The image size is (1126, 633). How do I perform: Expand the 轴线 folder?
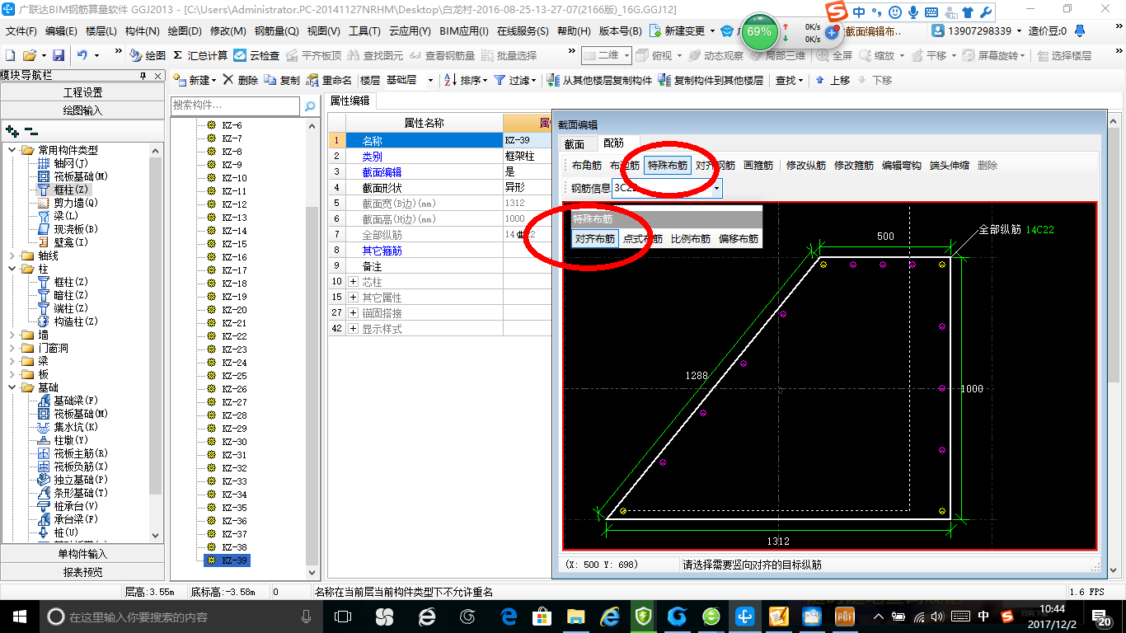click(12, 256)
